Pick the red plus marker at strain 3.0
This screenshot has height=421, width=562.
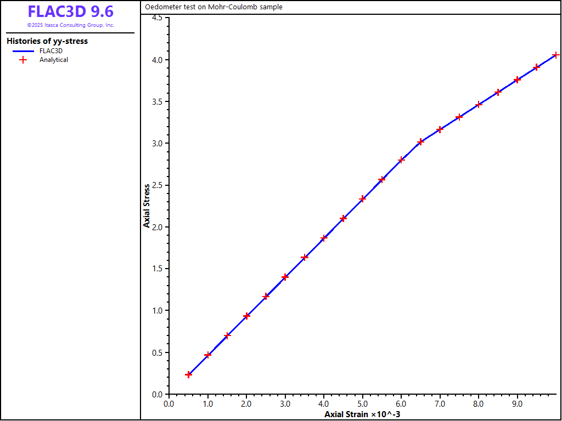click(x=285, y=277)
